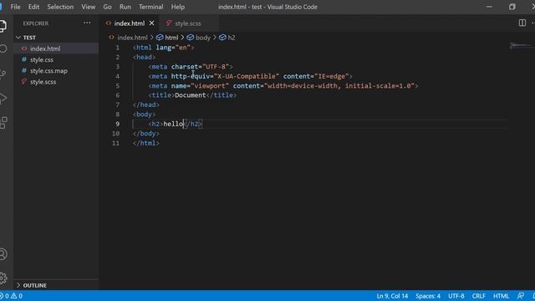The image size is (535, 301).
Task: Select the index.html editor tab
Action: 130,23
